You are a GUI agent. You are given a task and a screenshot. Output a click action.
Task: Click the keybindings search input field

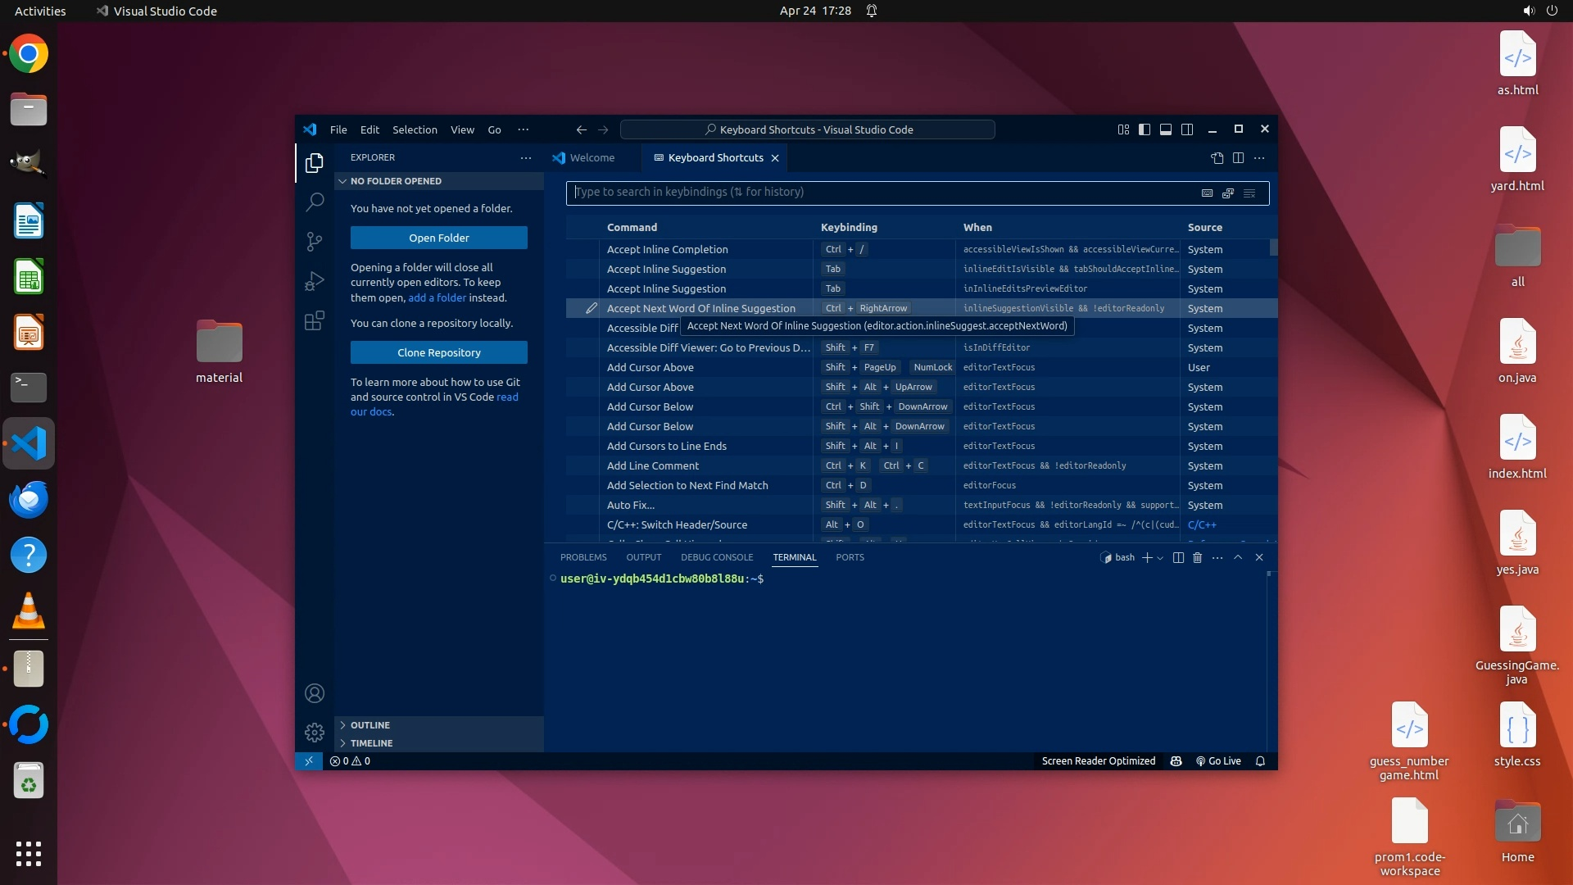[x=877, y=193]
